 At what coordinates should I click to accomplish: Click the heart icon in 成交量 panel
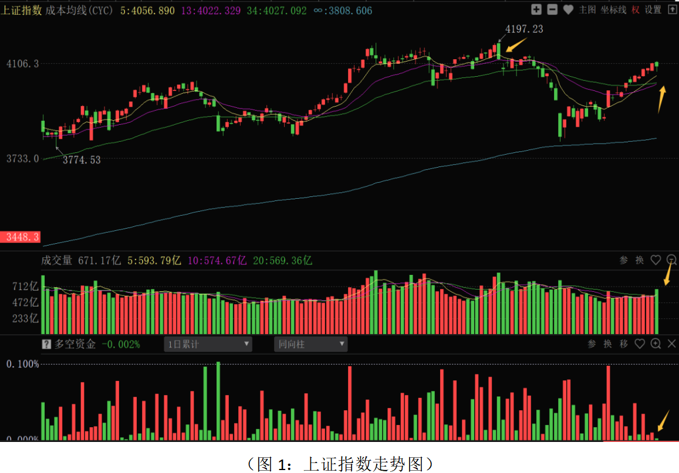pyautogui.click(x=656, y=260)
